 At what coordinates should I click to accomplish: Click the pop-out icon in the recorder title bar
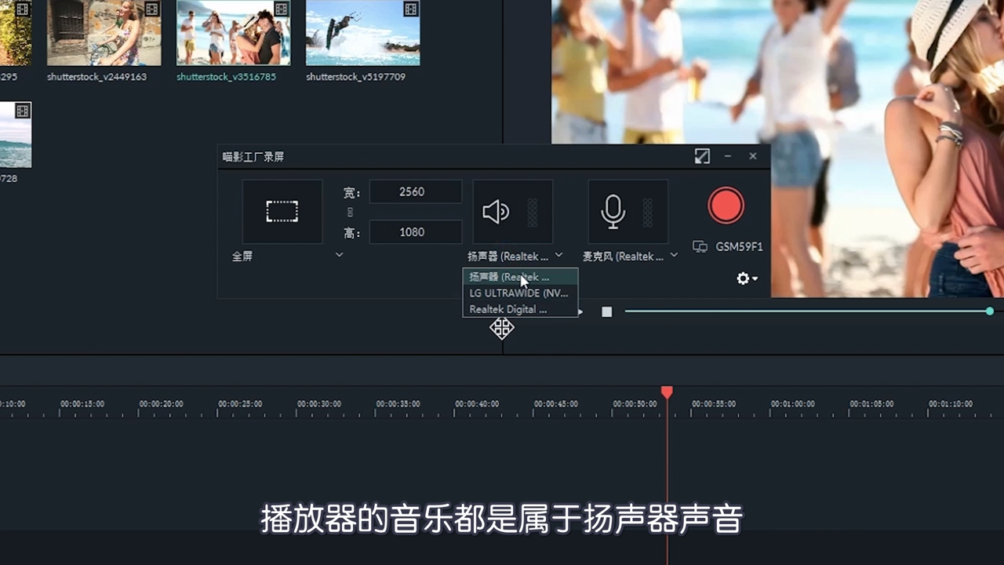(702, 156)
